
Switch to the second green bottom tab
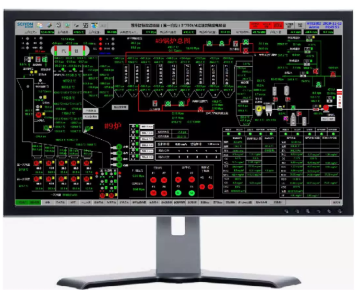(34, 201)
